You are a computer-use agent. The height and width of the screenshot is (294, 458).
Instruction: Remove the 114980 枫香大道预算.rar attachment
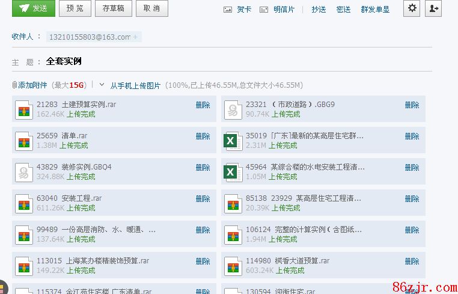[x=412, y=261]
